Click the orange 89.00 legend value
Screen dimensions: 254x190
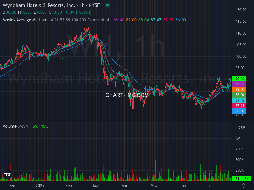coord(131,20)
